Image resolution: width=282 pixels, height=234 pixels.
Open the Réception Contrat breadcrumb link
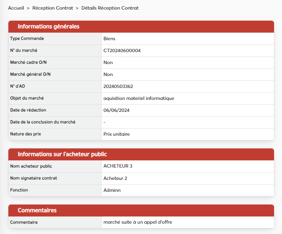point(53,8)
